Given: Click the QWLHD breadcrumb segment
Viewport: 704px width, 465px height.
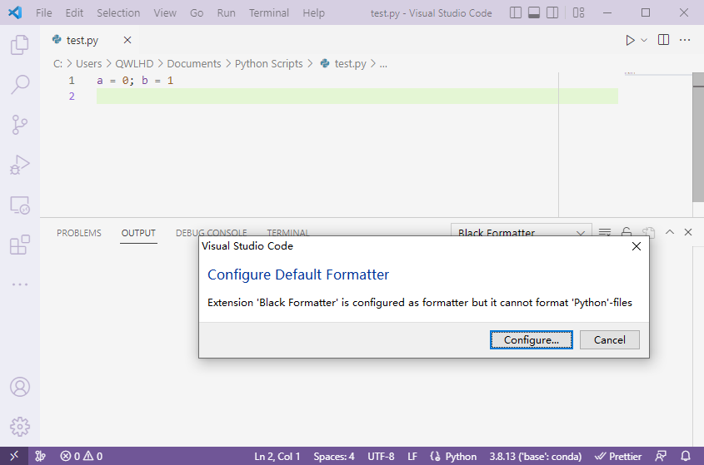Looking at the screenshot, I should (134, 64).
